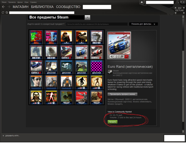The height and width of the screenshot is (148, 186).
Task: Click the green Продать button
Action: click(113, 122)
